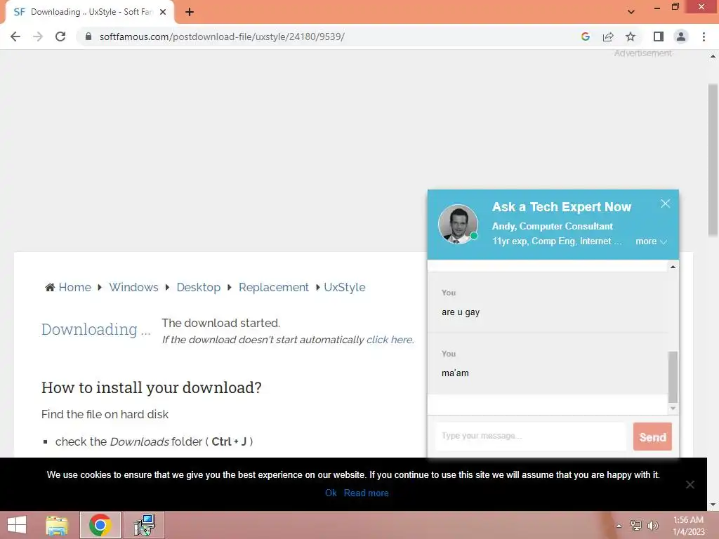Switch to Chrome in the taskbar
This screenshot has width=719, height=539.
coord(100,525)
